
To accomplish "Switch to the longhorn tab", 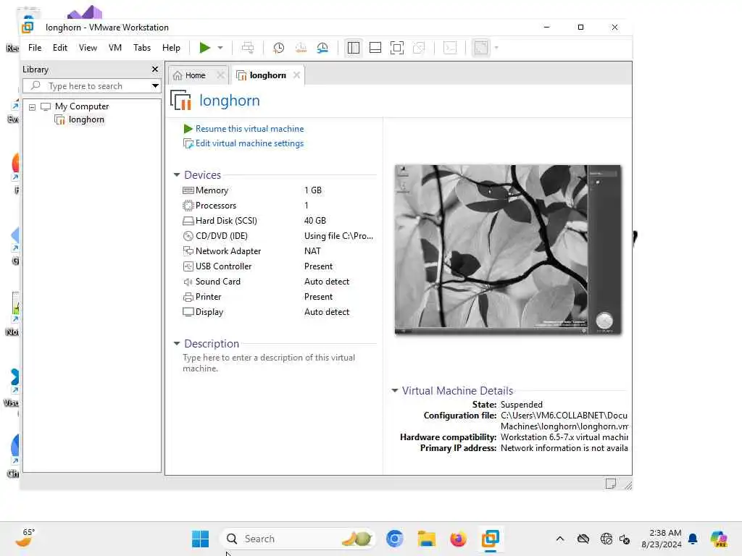I will click(x=267, y=75).
